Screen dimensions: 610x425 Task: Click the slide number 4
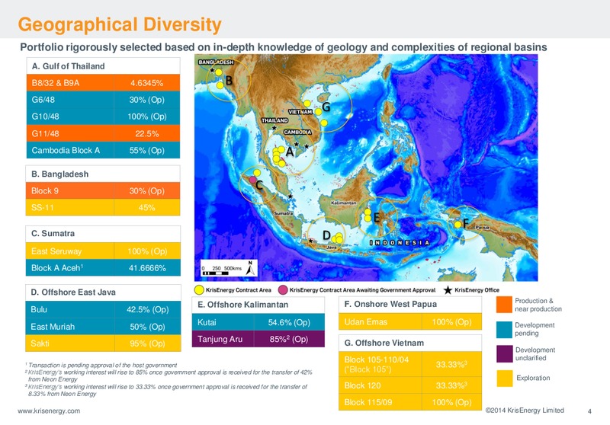[x=589, y=411]
